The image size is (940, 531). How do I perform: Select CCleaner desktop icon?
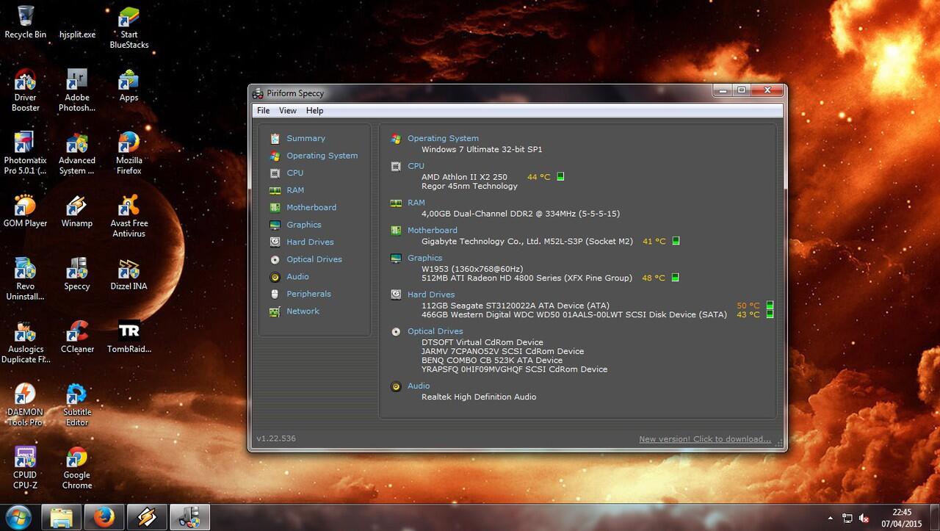pyautogui.click(x=77, y=336)
